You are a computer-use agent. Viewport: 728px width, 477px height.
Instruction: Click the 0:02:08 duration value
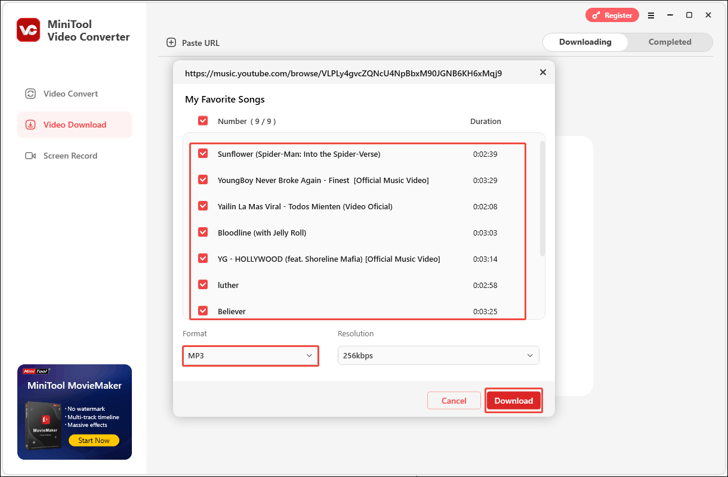pos(485,206)
